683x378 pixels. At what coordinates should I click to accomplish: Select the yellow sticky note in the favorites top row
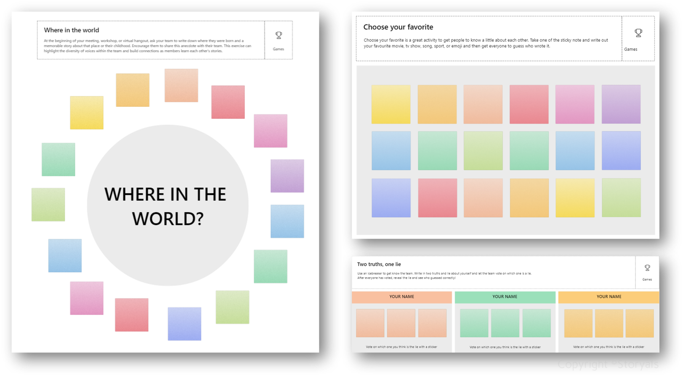391,104
